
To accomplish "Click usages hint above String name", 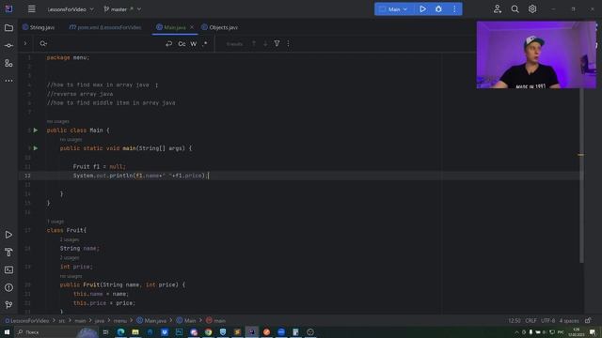I will [70, 239].
